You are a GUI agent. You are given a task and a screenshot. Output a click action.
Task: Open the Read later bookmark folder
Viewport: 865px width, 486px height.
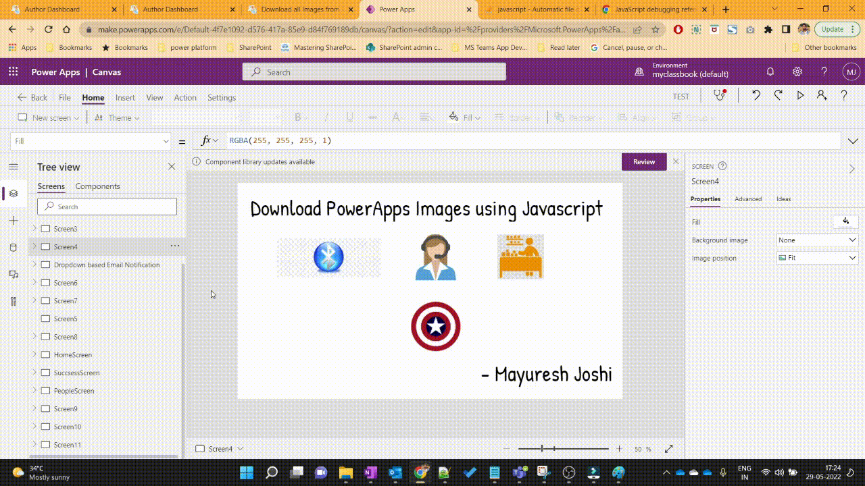(x=558, y=47)
